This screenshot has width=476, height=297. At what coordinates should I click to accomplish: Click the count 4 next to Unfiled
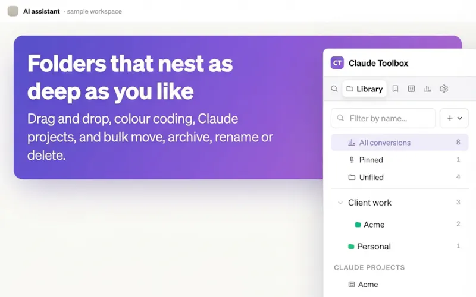[x=458, y=176]
